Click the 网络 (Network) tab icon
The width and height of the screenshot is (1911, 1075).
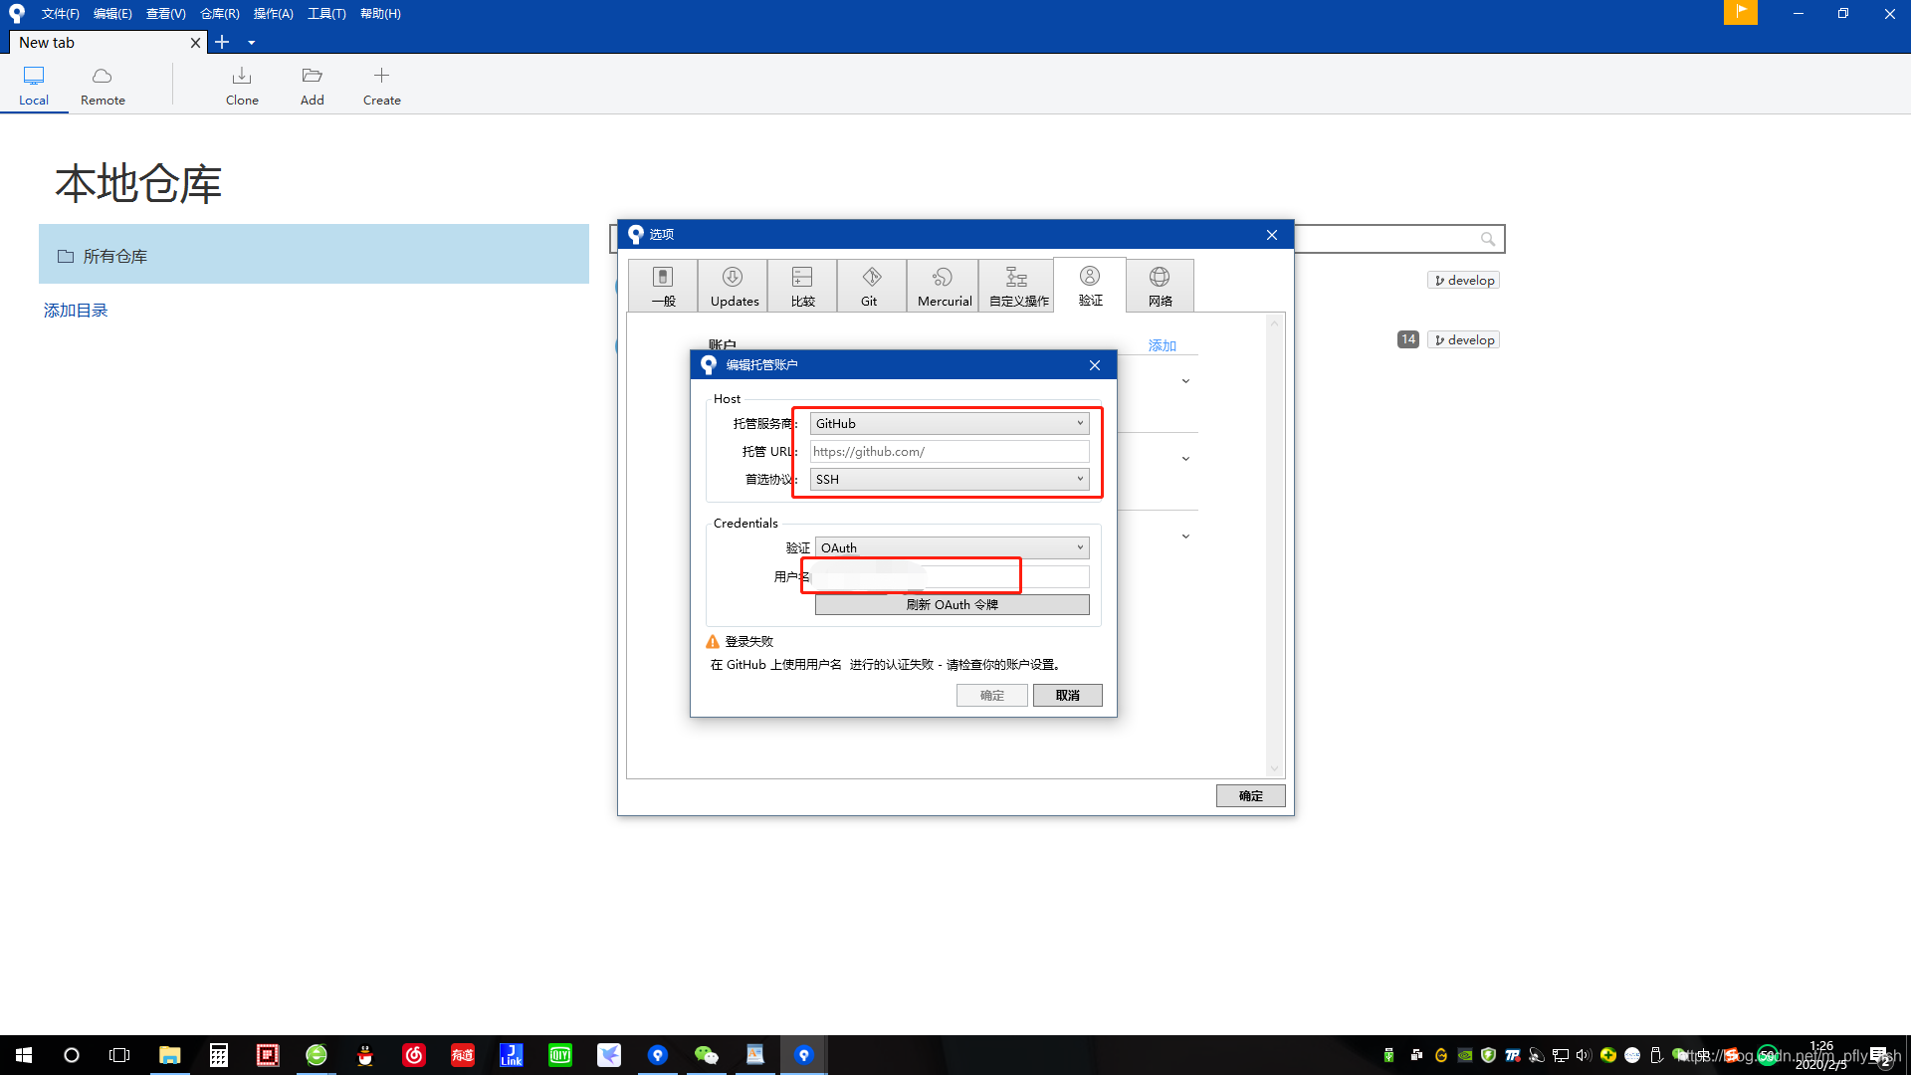pos(1159,285)
